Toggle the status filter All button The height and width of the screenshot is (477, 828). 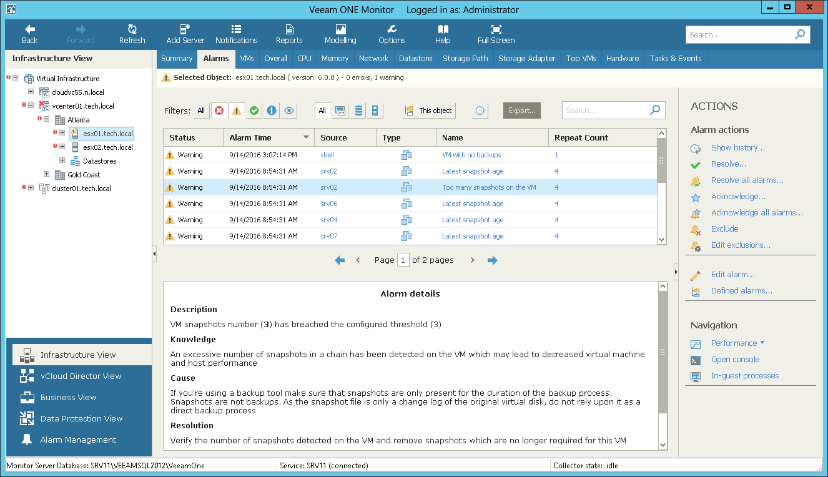201,111
